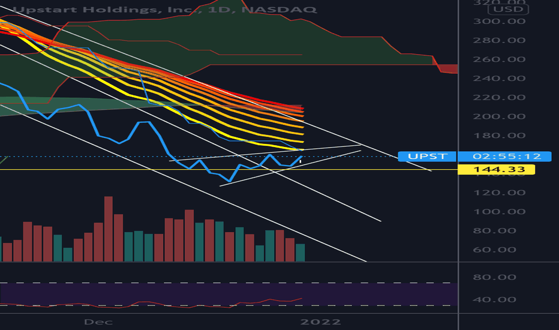Click the yellow 144.33 price label
This screenshot has width=559, height=330.
click(x=496, y=169)
